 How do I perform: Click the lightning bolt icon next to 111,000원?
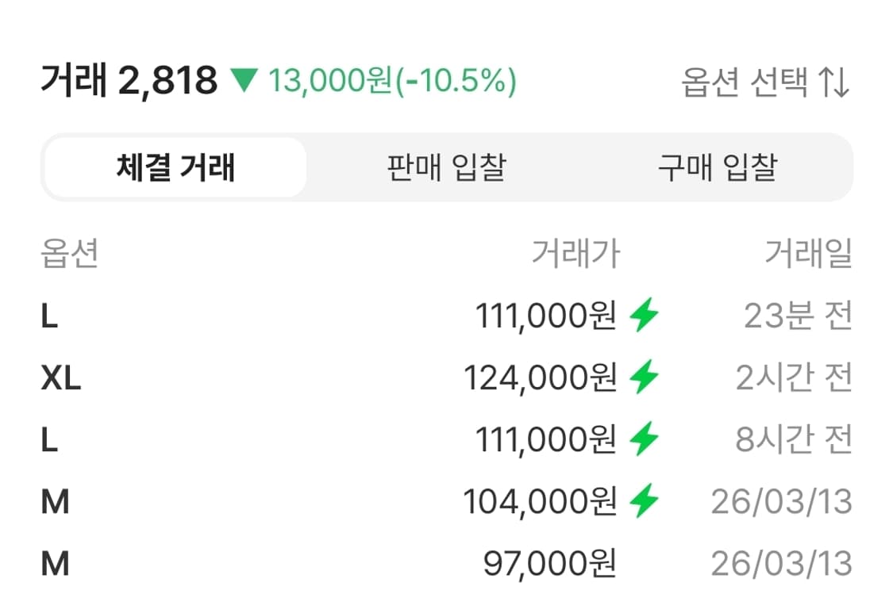[x=643, y=316]
